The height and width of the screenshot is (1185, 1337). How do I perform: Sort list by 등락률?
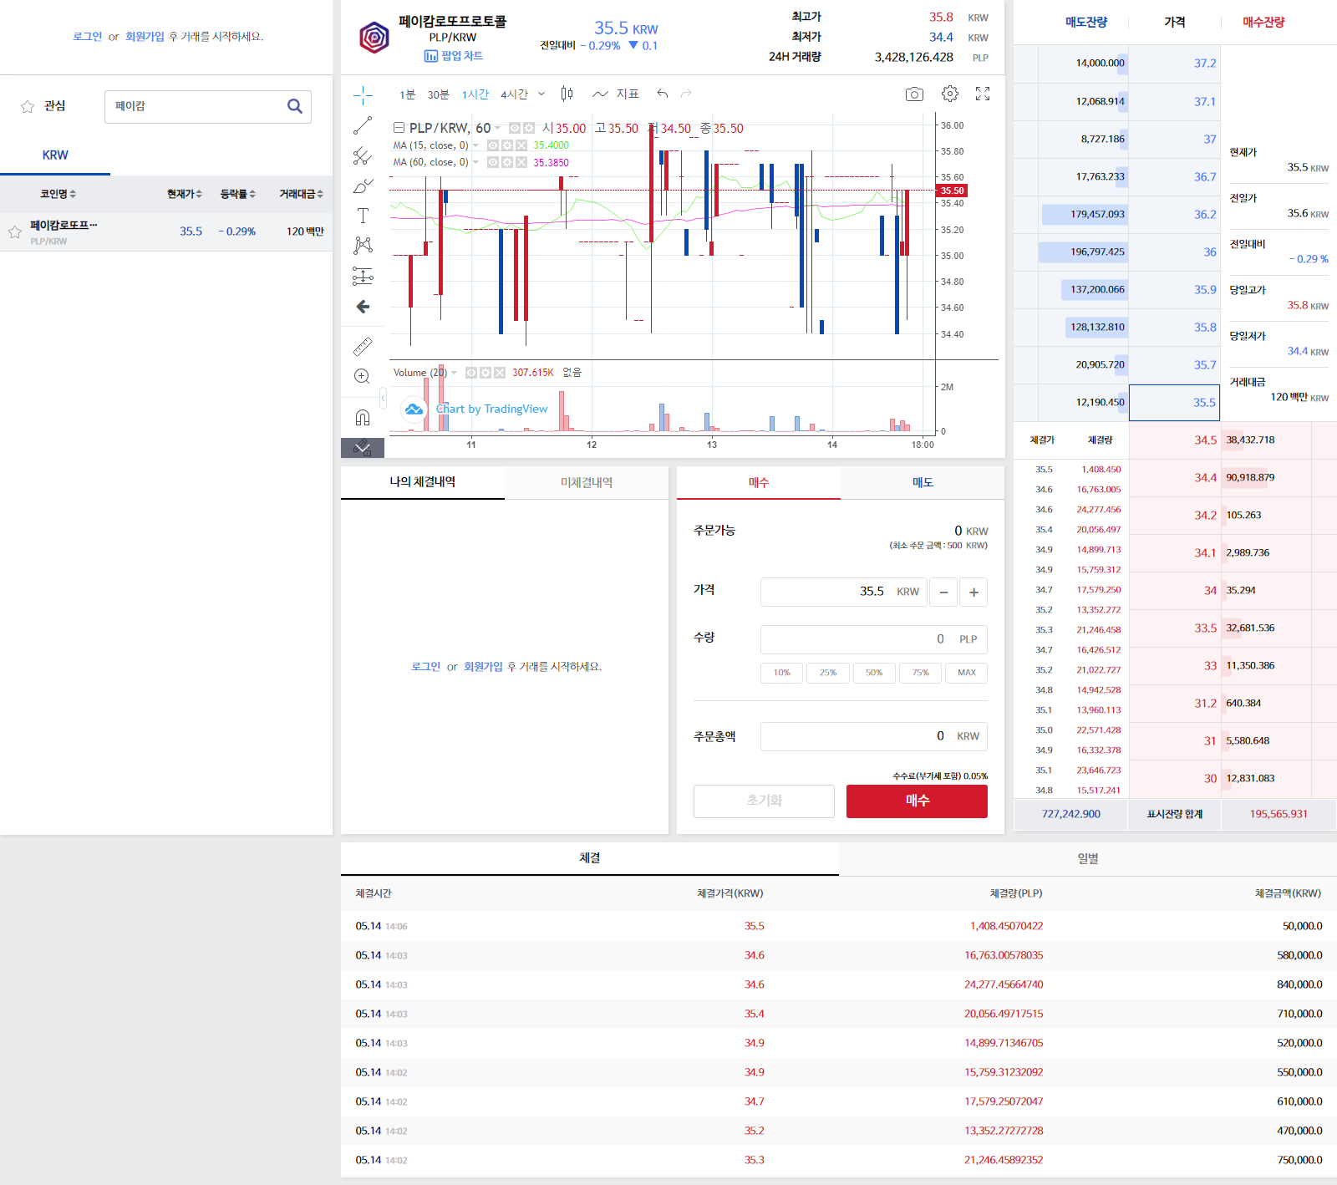pos(238,194)
